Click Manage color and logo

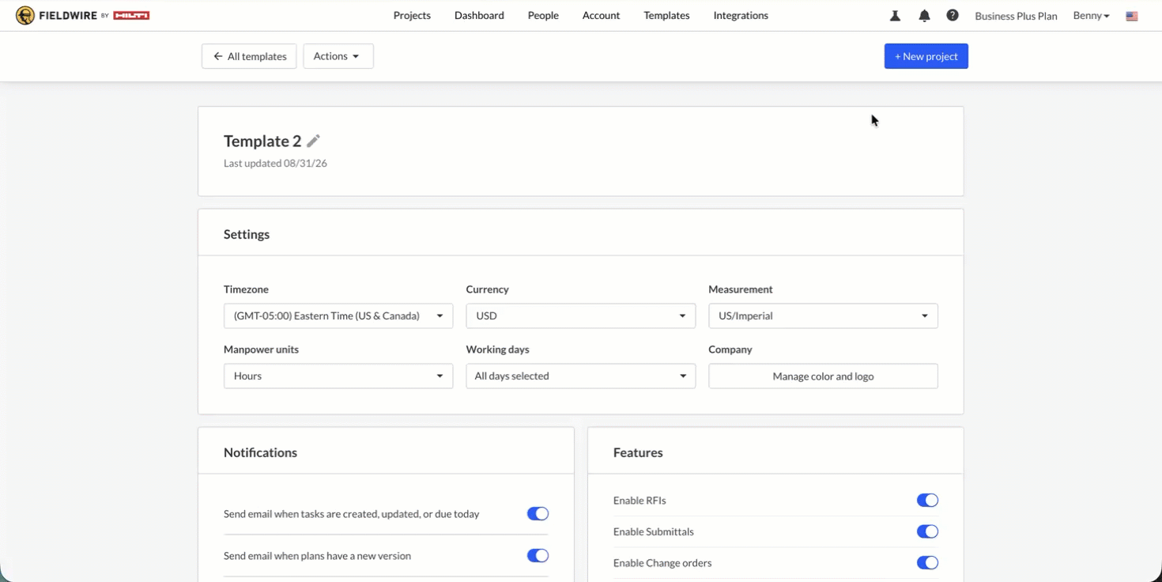[x=823, y=376]
